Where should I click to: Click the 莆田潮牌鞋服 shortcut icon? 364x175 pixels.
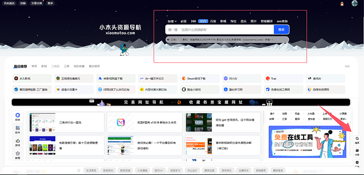(x=16, y=89)
